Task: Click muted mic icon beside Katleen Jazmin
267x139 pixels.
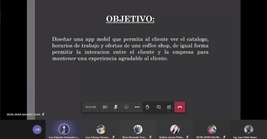Action: tap(187, 137)
